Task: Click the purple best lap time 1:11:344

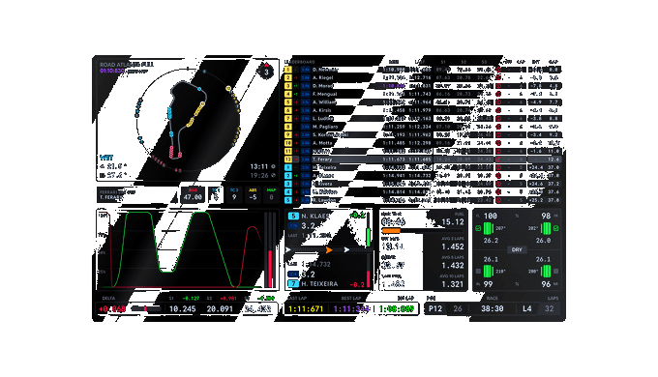Action: 351,309
